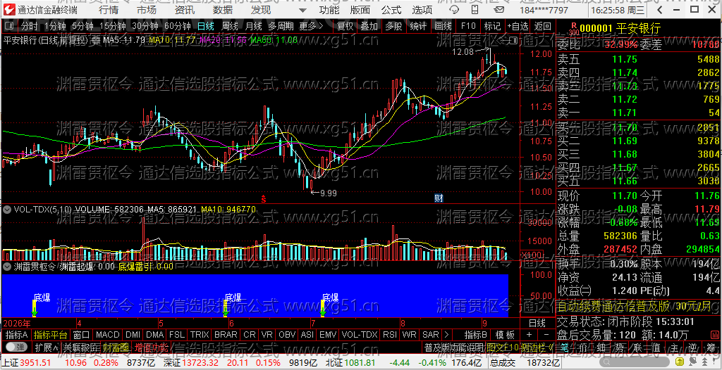Screen dimensions: 722x370
Task: Apply the MACD indicator
Action: (x=108, y=334)
